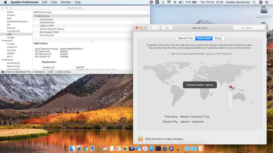Select Printers in the sidebar
Screen dimensions: 273x153
click(x=11, y=15)
